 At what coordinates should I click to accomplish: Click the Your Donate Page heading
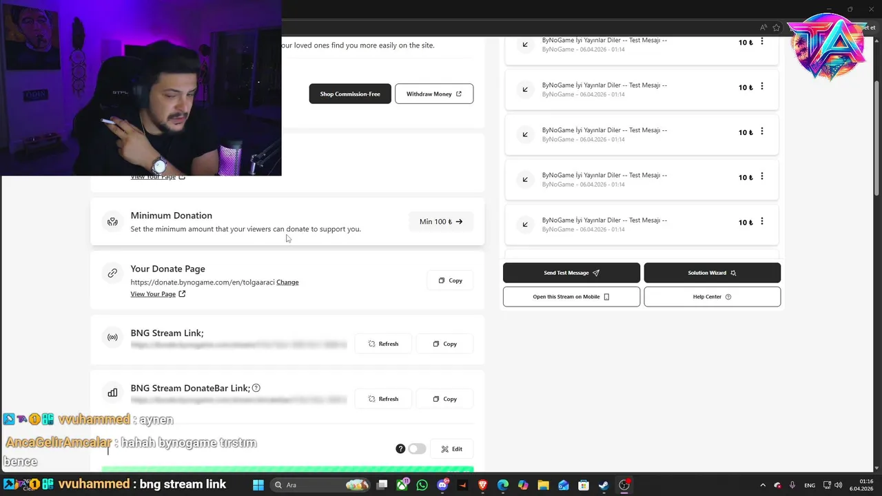click(x=167, y=269)
